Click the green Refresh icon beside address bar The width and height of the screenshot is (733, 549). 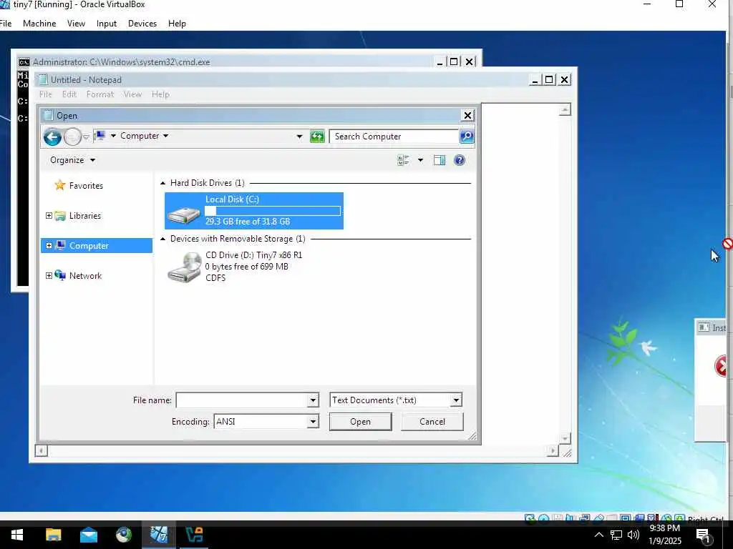tap(317, 137)
